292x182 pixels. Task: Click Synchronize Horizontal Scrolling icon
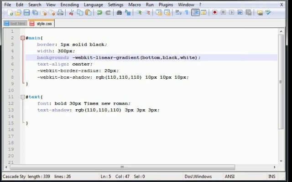pyautogui.click(x=167, y=12)
